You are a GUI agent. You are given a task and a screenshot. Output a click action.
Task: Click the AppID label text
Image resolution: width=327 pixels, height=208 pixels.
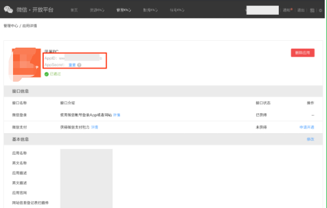coord(50,58)
